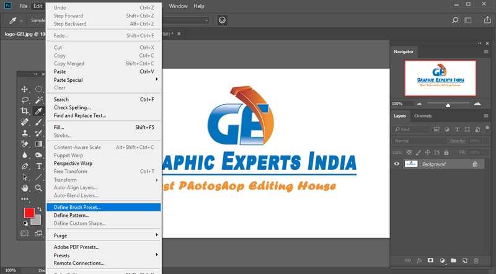Toggle type layer filter in Layers panel
Screen dimensions: 496x274
point(457,130)
